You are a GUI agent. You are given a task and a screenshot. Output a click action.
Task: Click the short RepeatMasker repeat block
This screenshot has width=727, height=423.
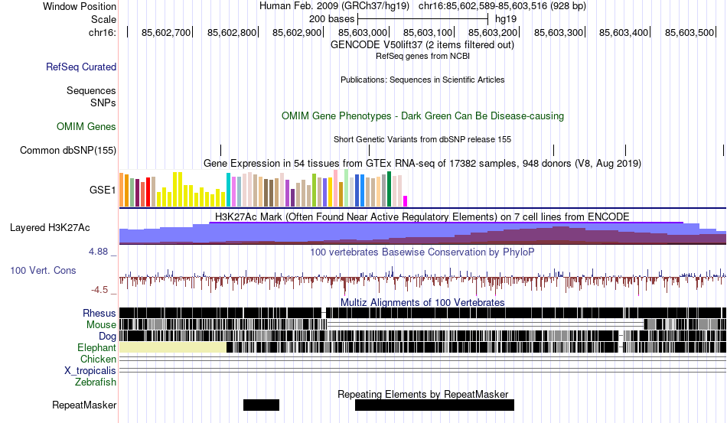262,405
